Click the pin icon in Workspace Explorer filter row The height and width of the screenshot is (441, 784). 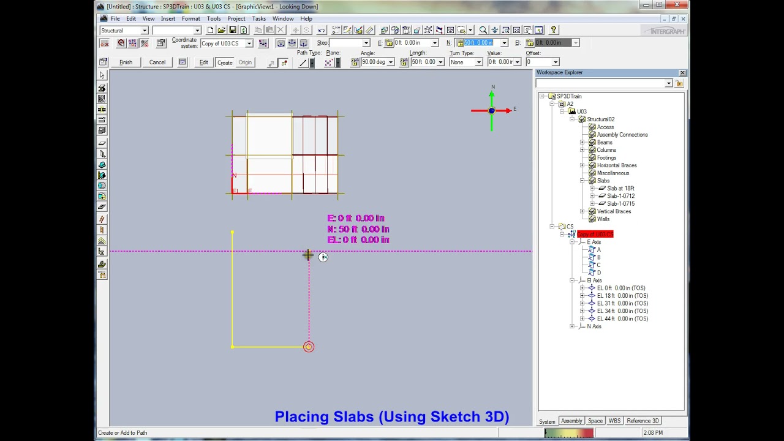click(x=679, y=83)
